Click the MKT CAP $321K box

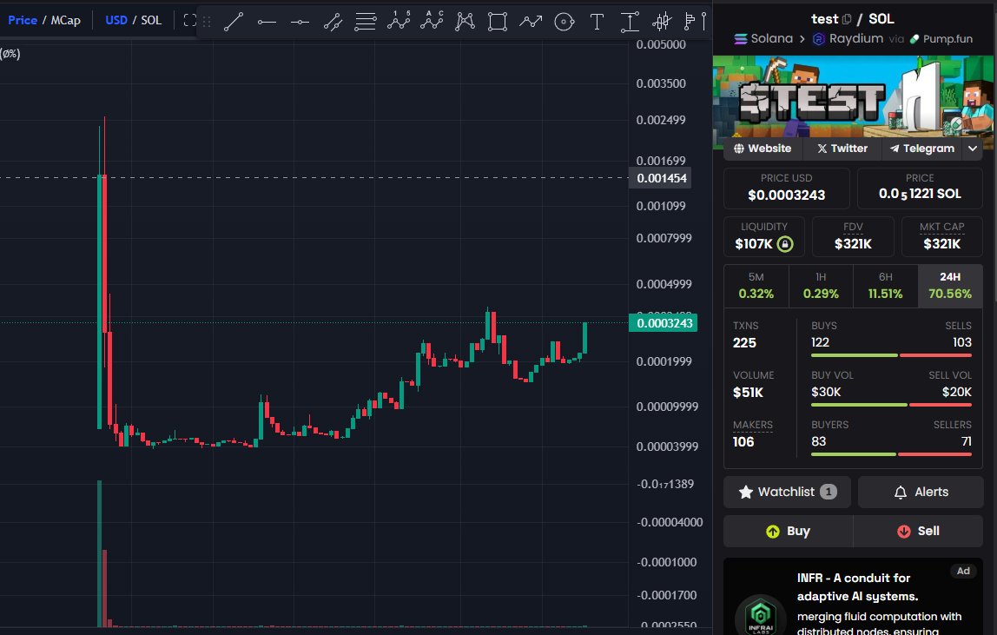[x=941, y=236]
